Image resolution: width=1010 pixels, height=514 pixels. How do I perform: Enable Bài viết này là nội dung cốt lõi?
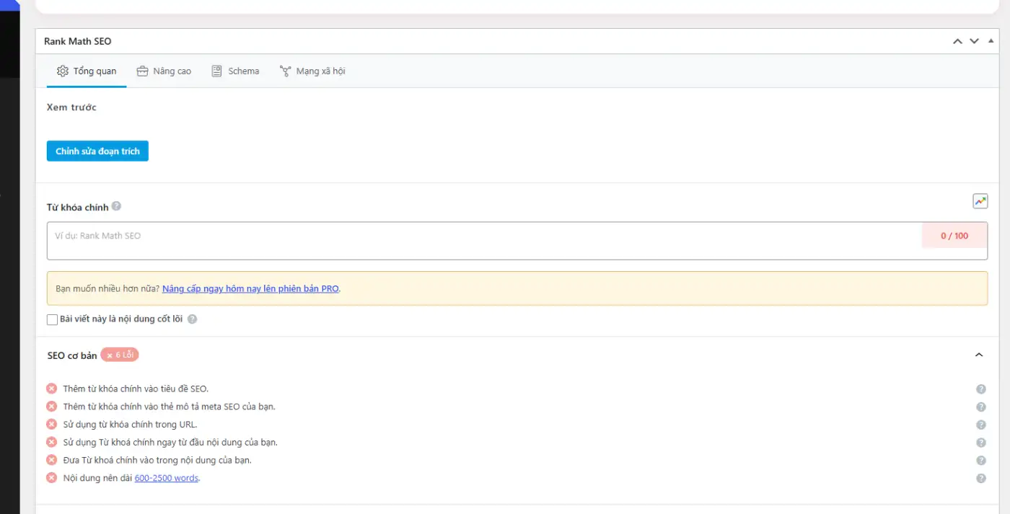(x=52, y=319)
